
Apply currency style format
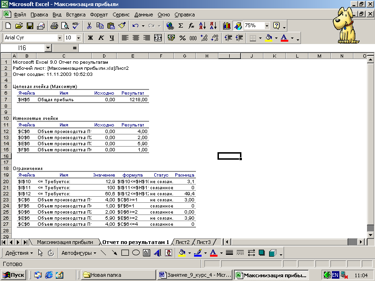tap(171, 38)
